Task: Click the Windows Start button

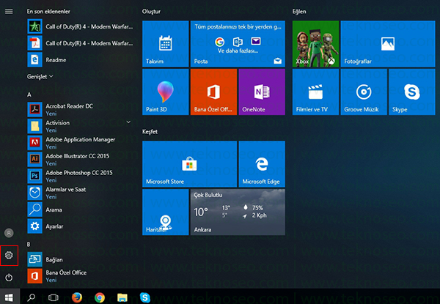Action: [10, 297]
